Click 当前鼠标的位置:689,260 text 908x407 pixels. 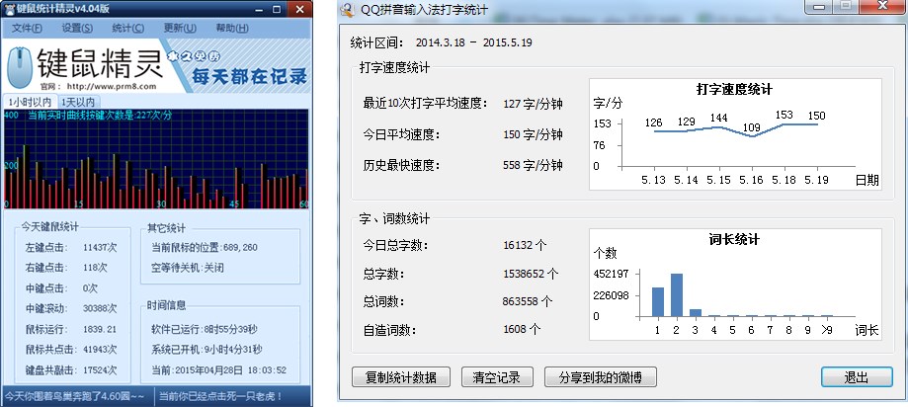pyautogui.click(x=204, y=247)
